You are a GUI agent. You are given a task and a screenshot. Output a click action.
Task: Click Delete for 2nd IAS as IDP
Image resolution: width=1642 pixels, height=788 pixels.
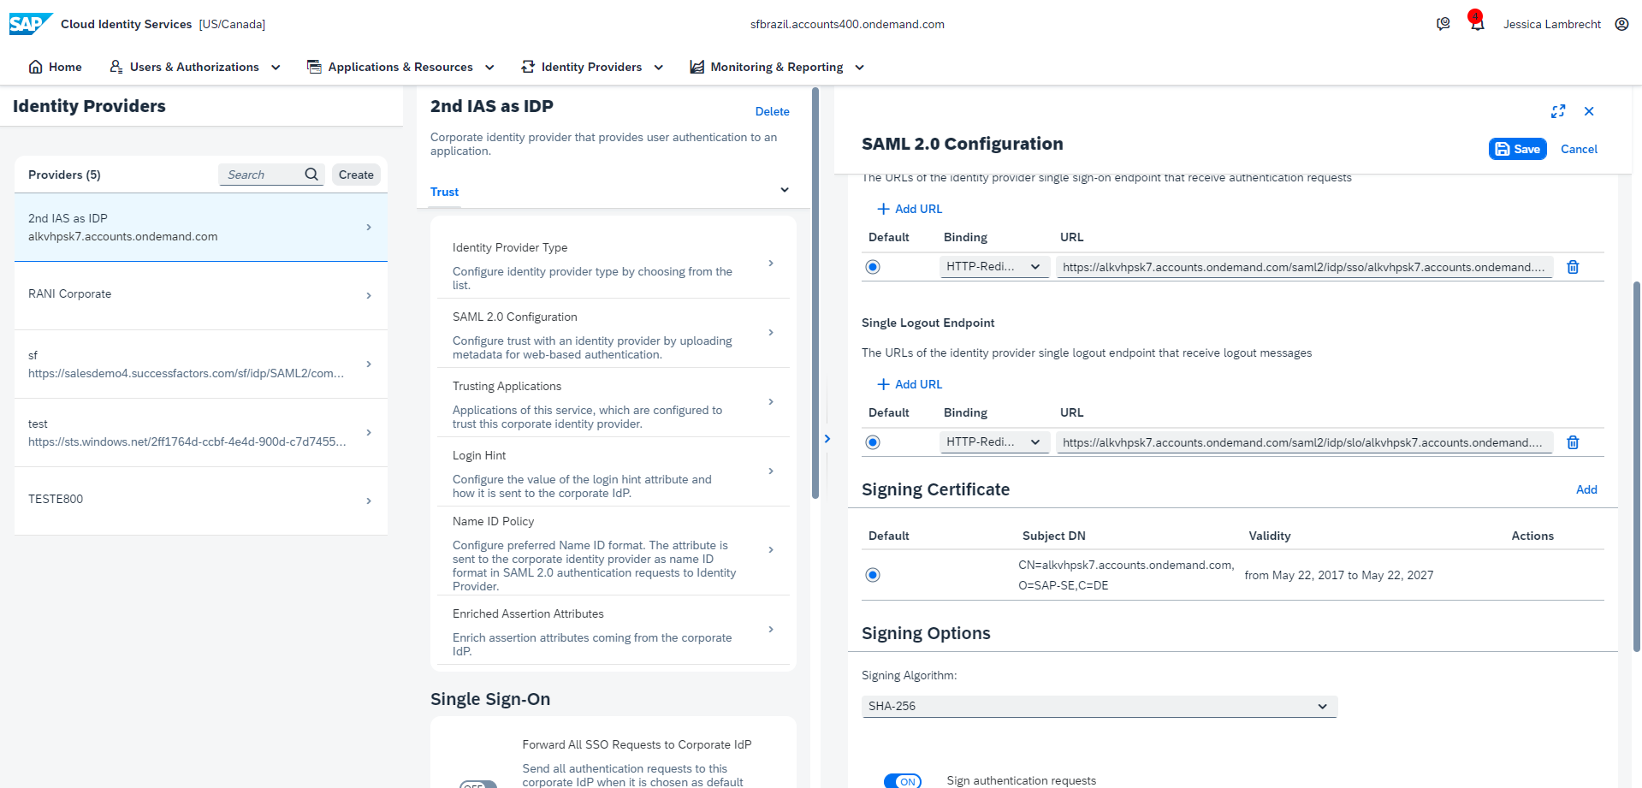click(x=772, y=111)
